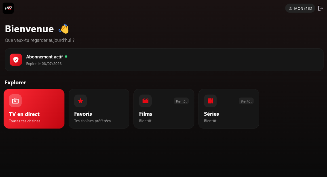Image resolution: width=327 pixels, height=177 pixels.
Task: Click the Bientôt badge on the Films card
Action: tap(181, 101)
